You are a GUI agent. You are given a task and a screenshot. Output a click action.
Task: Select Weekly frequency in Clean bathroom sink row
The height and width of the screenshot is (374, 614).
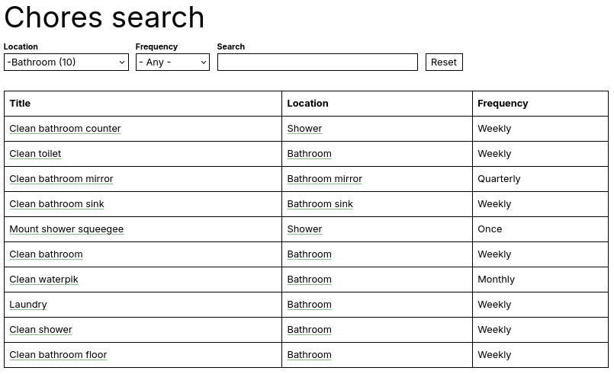pos(494,204)
